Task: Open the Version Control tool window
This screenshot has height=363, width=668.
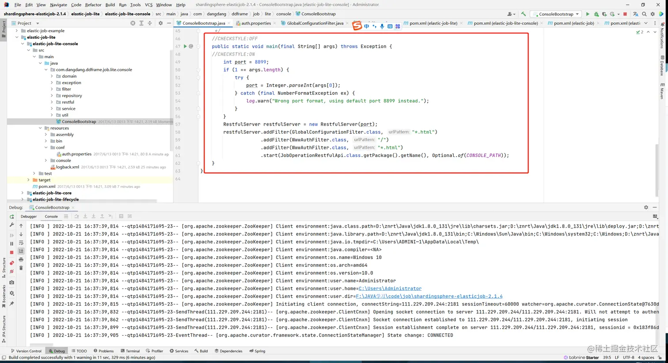Action: (x=26, y=351)
